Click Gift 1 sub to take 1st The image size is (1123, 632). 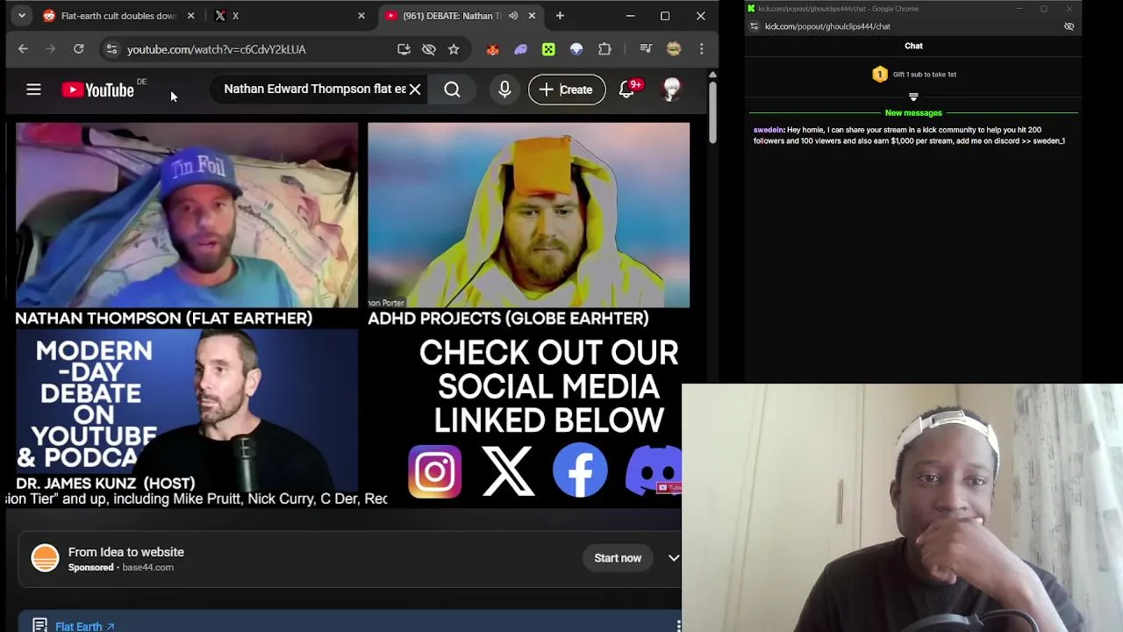coord(925,75)
